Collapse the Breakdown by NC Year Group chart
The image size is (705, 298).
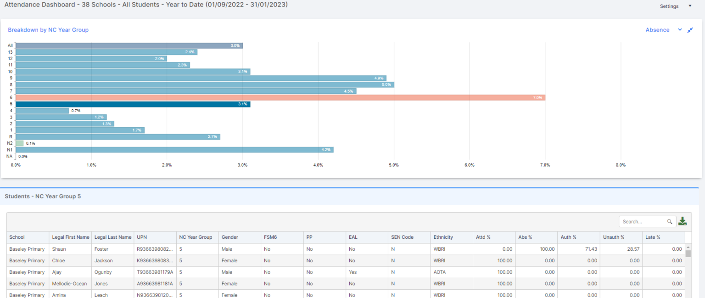tap(690, 29)
